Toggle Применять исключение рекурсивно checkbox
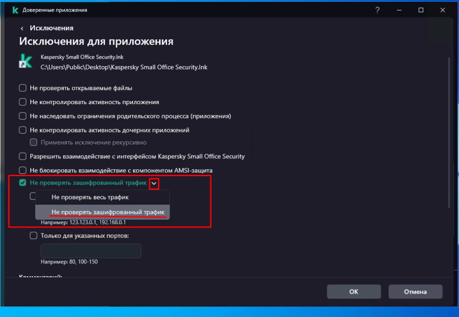The height and width of the screenshot is (317, 459). coord(34,142)
